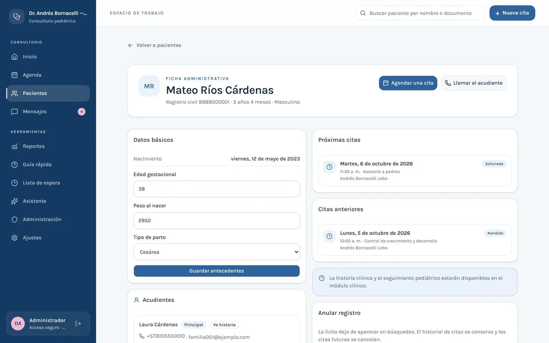Go to Asistente menu item
The height and width of the screenshot is (343, 549).
pos(48,201)
